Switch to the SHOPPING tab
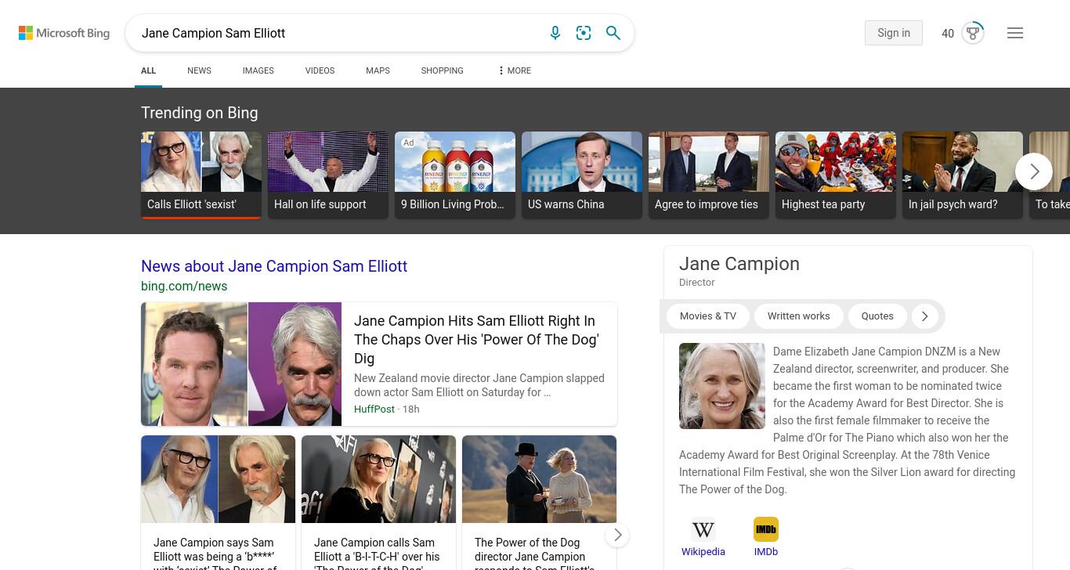1070x570 pixels. pyautogui.click(x=442, y=70)
